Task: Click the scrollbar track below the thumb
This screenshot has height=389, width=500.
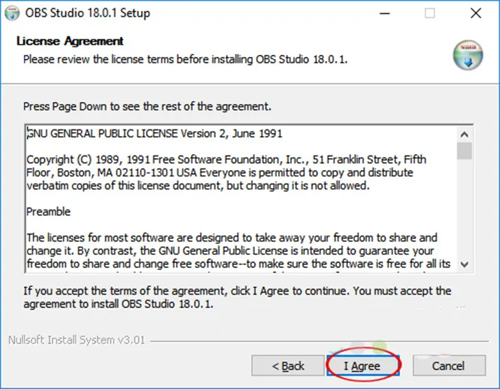Action: point(464,212)
